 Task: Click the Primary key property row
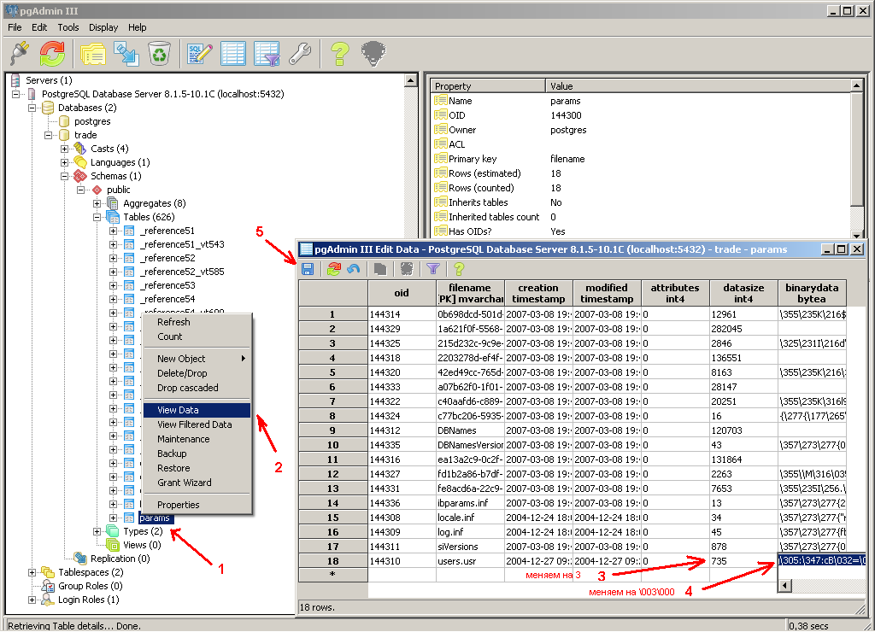point(642,159)
